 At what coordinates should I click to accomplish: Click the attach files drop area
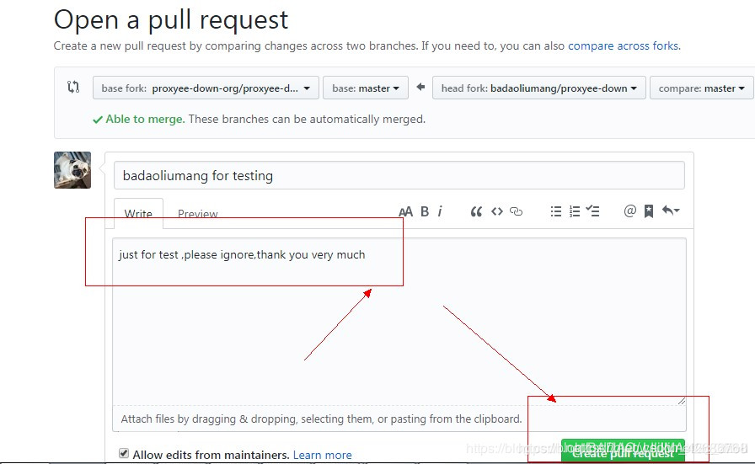click(x=399, y=419)
